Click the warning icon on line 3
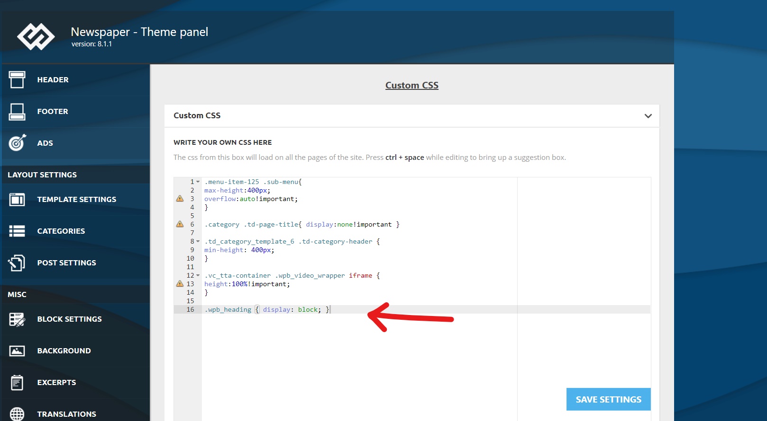 (180, 199)
